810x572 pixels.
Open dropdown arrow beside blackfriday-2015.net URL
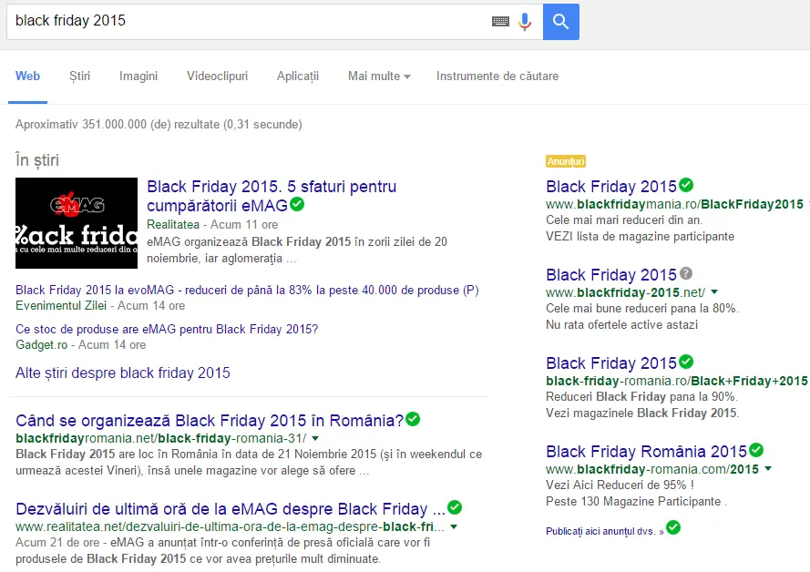click(x=714, y=291)
